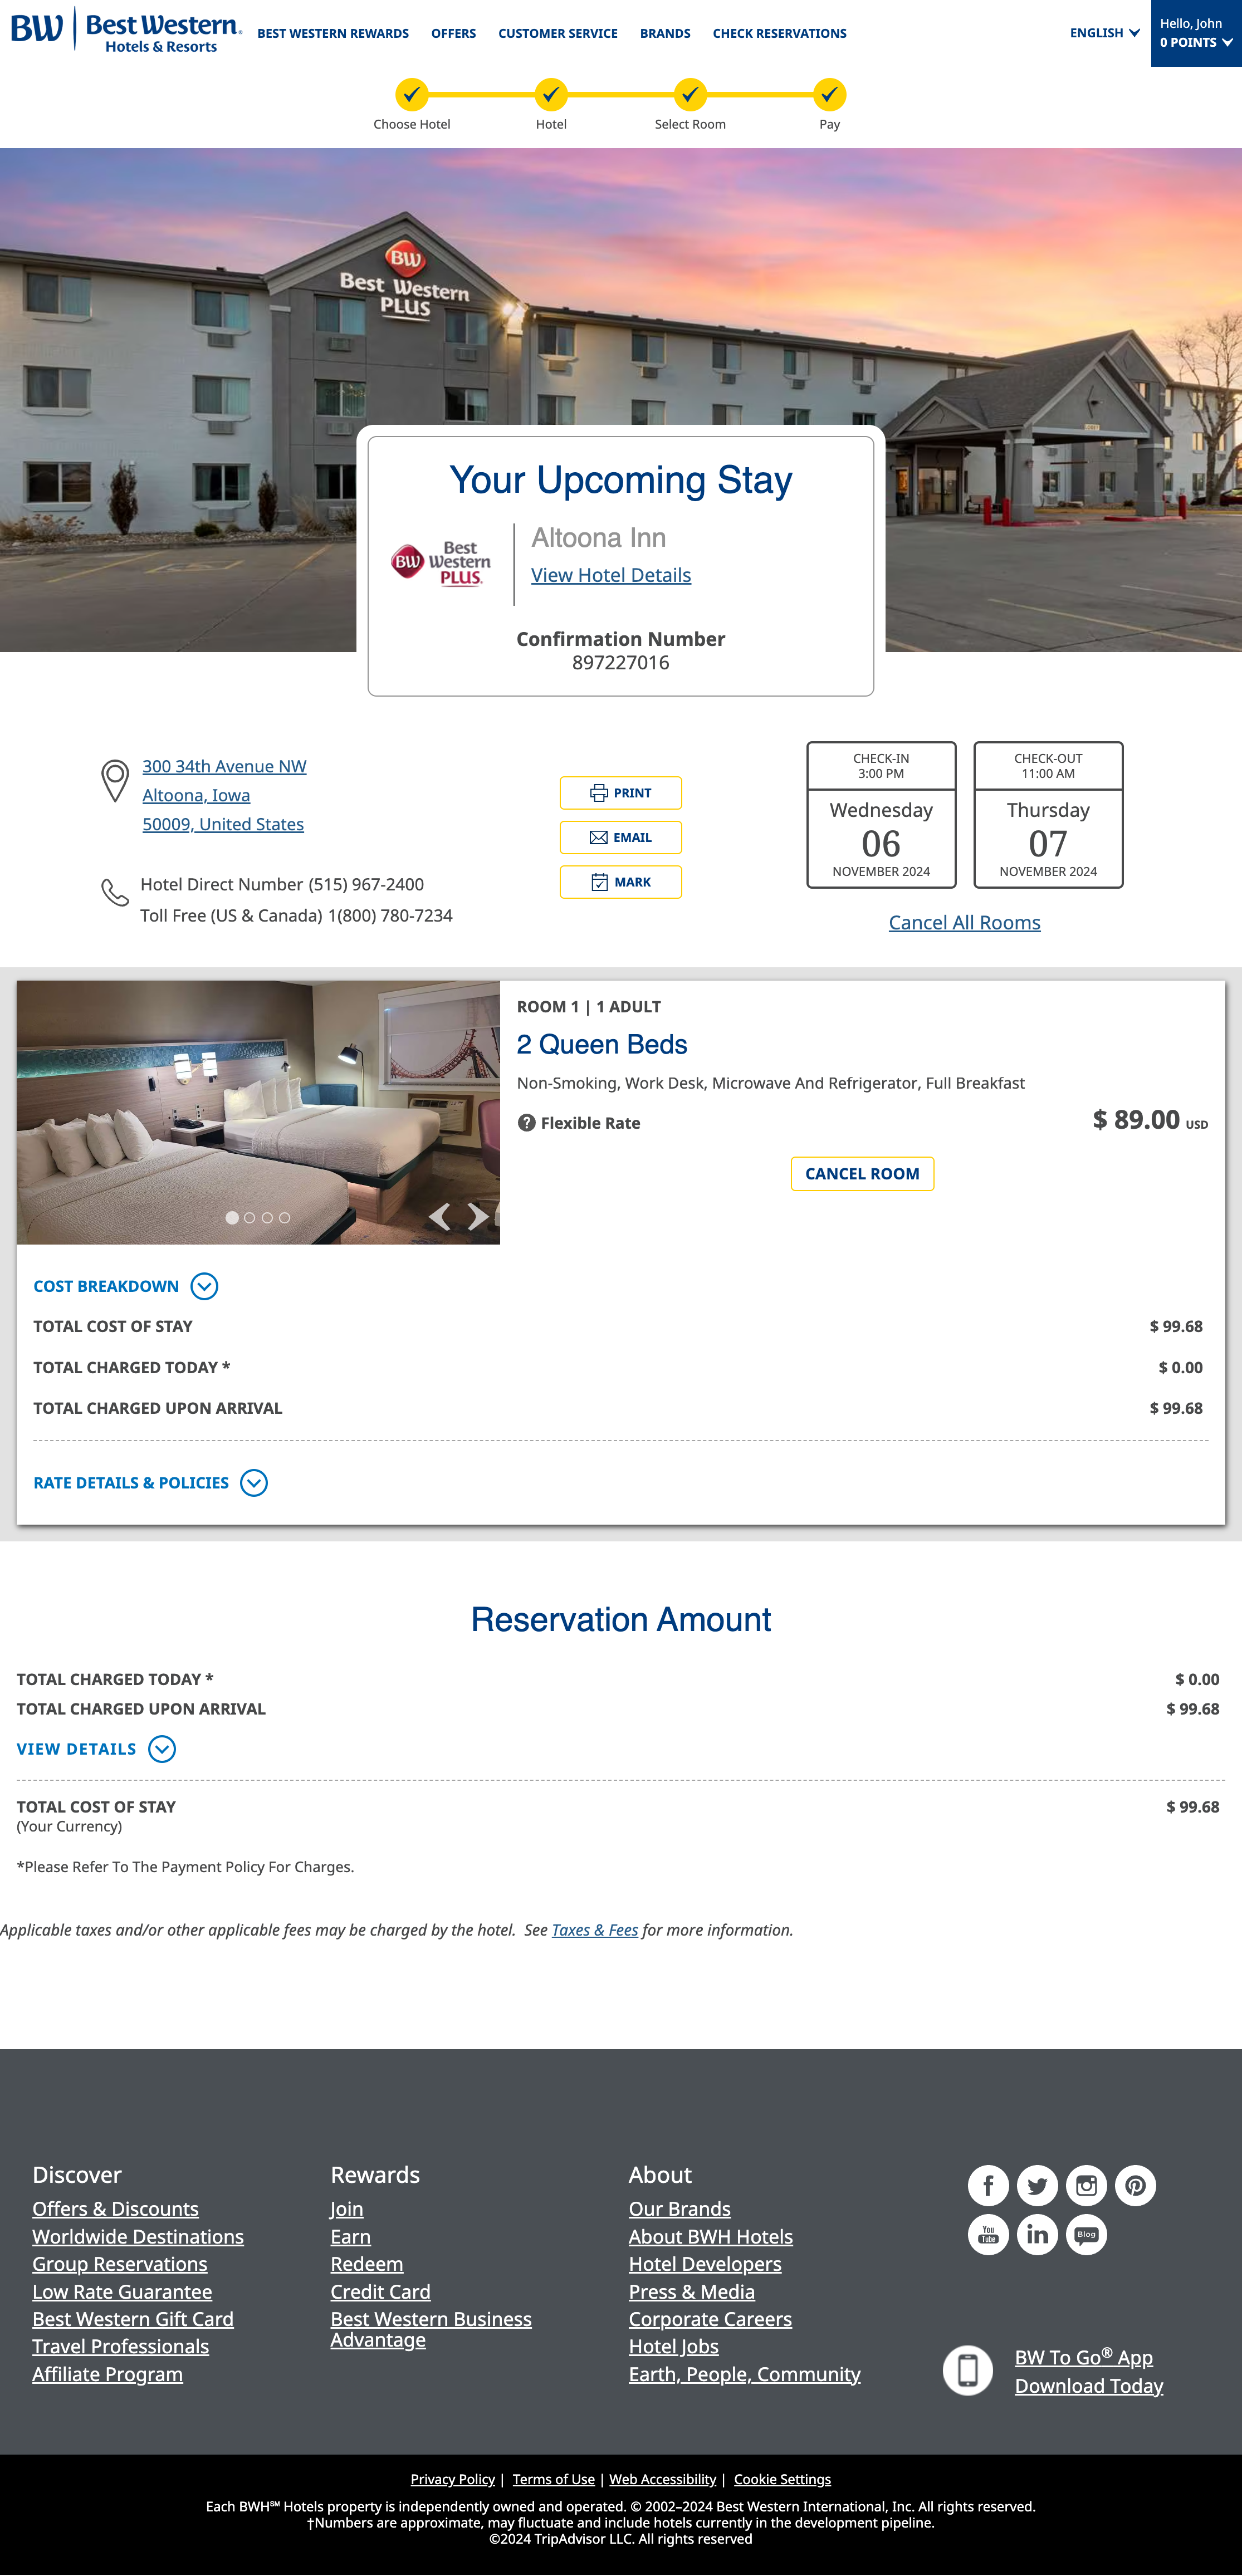Click the Cancel Room button

pos(861,1173)
